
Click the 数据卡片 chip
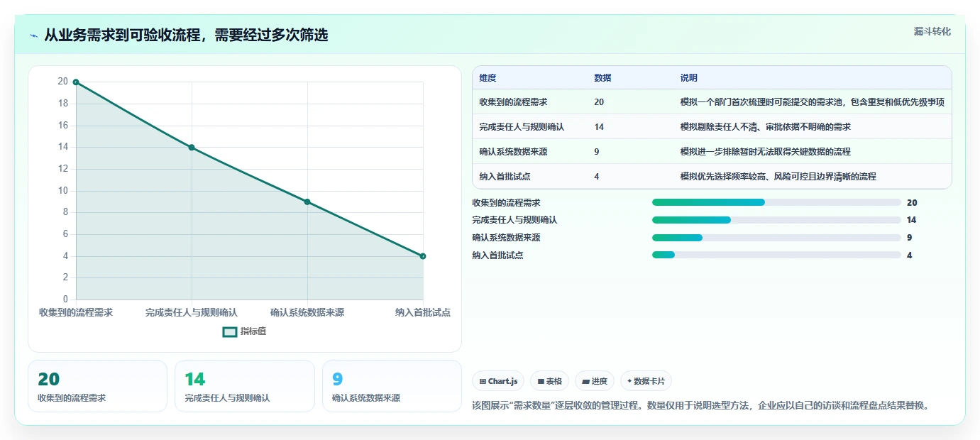click(646, 381)
